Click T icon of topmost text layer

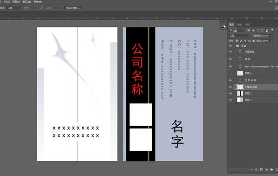click(240, 52)
